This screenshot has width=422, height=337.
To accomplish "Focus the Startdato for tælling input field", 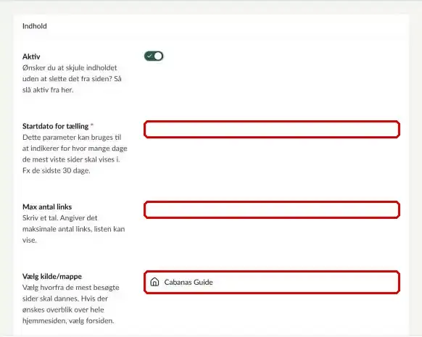I will coord(272,130).
